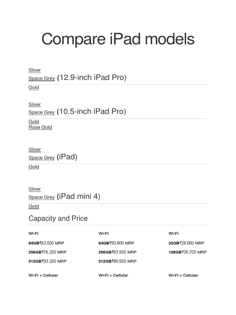Image resolution: width=236 pixels, height=315 pixels.
Task: Select the 512GB ₹93,200 MRP price
Action: 48,261
